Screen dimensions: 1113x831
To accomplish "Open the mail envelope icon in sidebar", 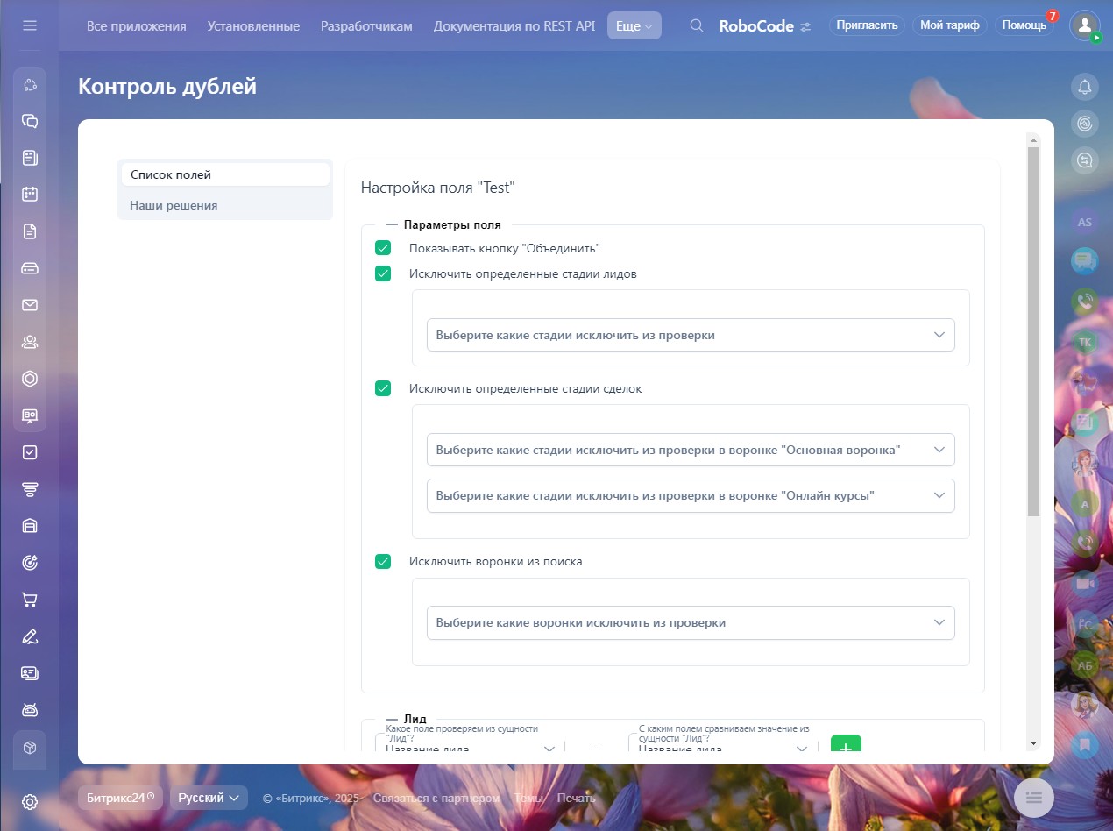I will tap(30, 305).
